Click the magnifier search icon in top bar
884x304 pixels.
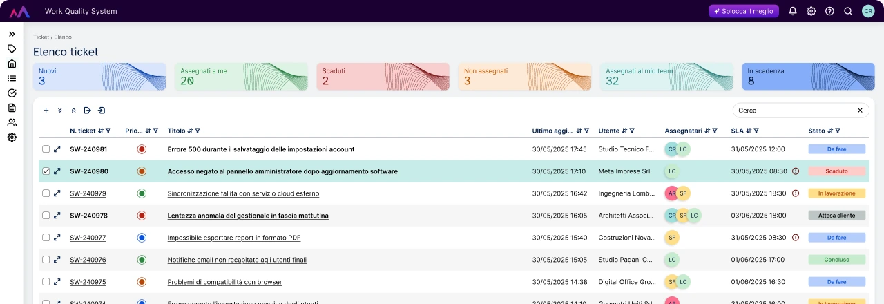[x=848, y=11]
